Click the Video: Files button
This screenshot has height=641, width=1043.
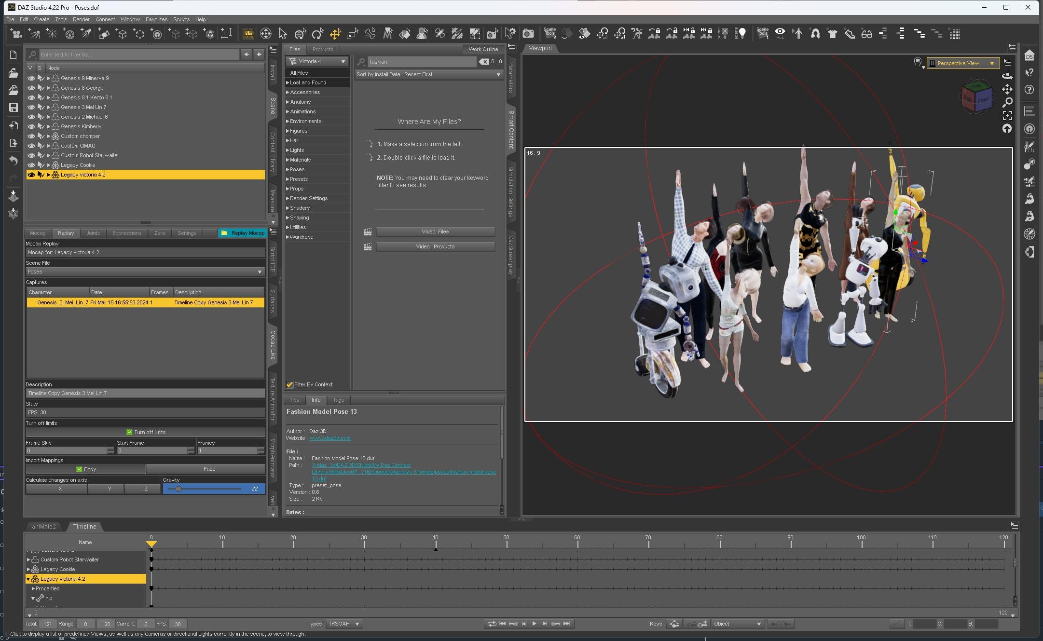pos(435,232)
